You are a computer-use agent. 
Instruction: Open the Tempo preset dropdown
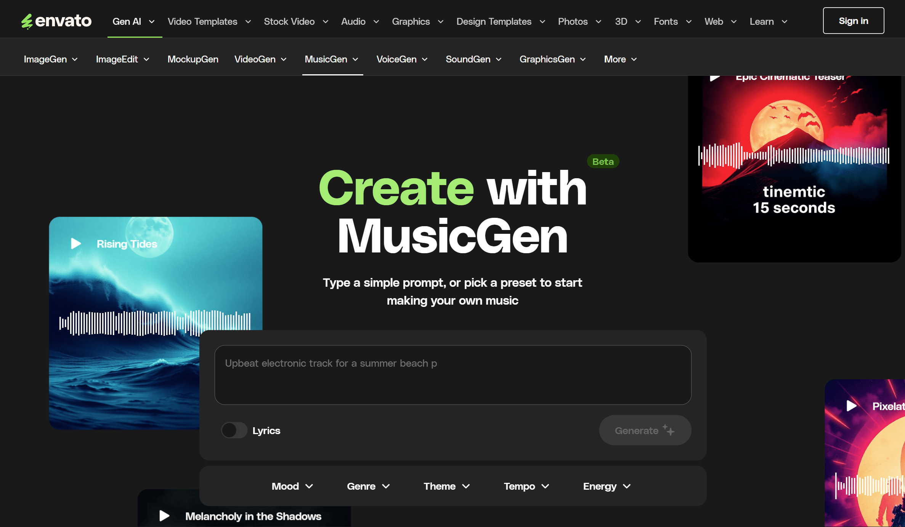(x=526, y=486)
